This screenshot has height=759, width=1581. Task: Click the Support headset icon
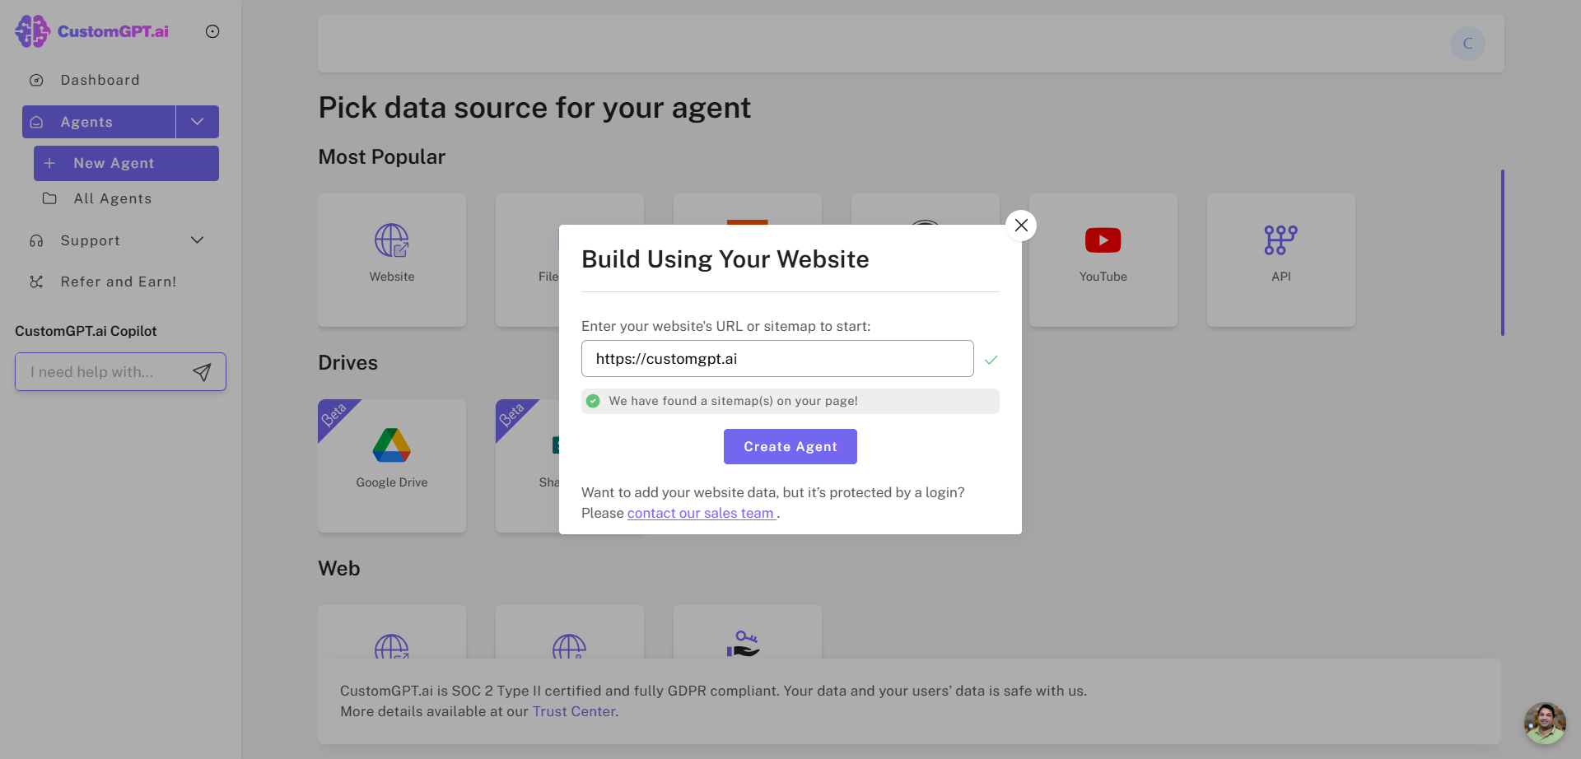click(x=36, y=240)
